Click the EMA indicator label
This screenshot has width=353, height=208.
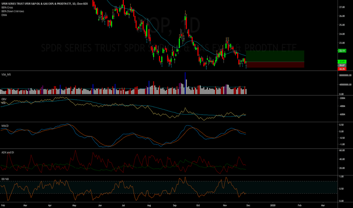coord(4,15)
